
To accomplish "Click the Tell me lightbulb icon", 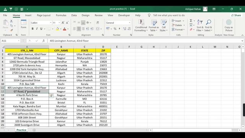I will coord(149,15).
